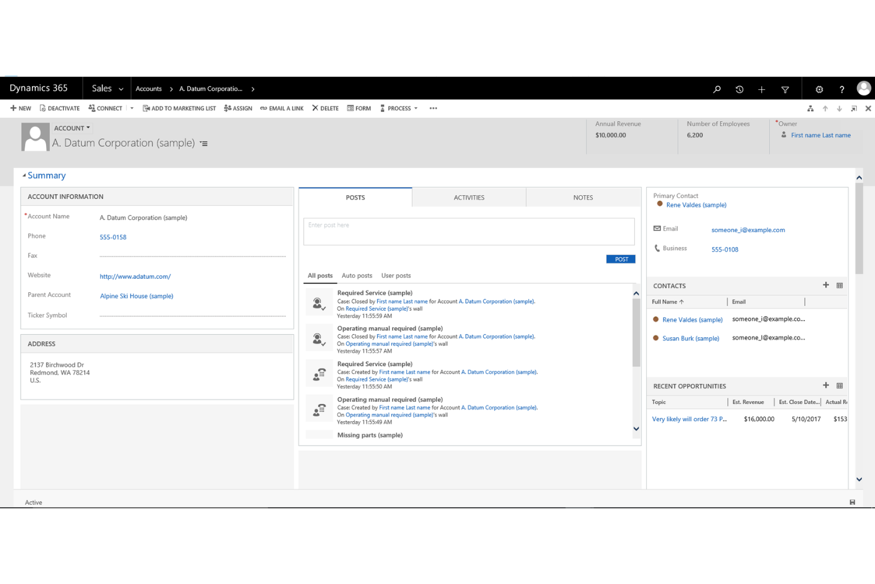875x584 pixels.
Task: Add an opportunity with plus icon
Action: (x=826, y=385)
